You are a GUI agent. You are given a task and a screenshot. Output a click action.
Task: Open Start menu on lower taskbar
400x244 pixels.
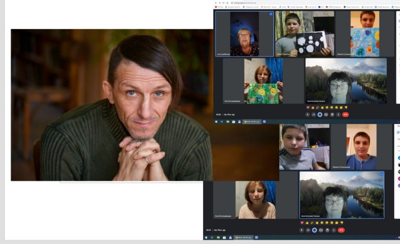pos(206,237)
